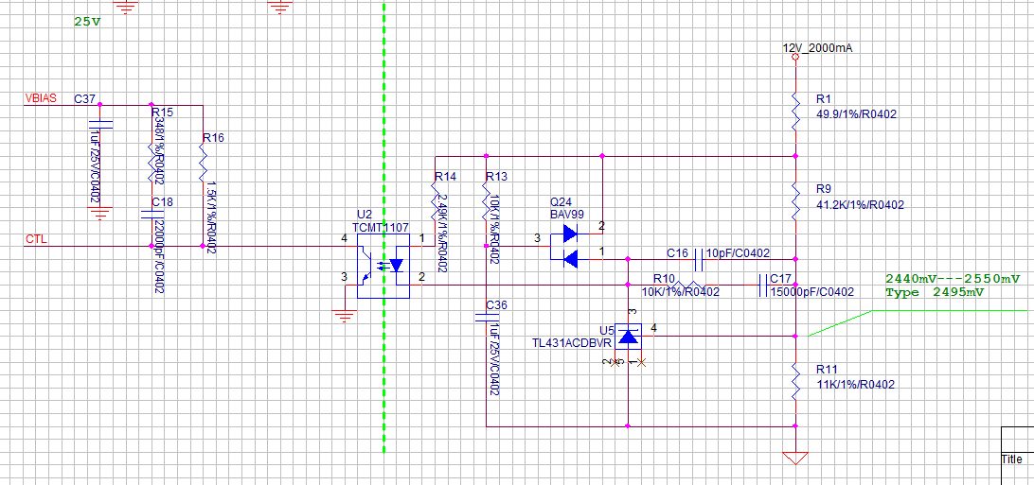Select the R15 resistor symbol
1034x485 pixels.
pos(151,163)
